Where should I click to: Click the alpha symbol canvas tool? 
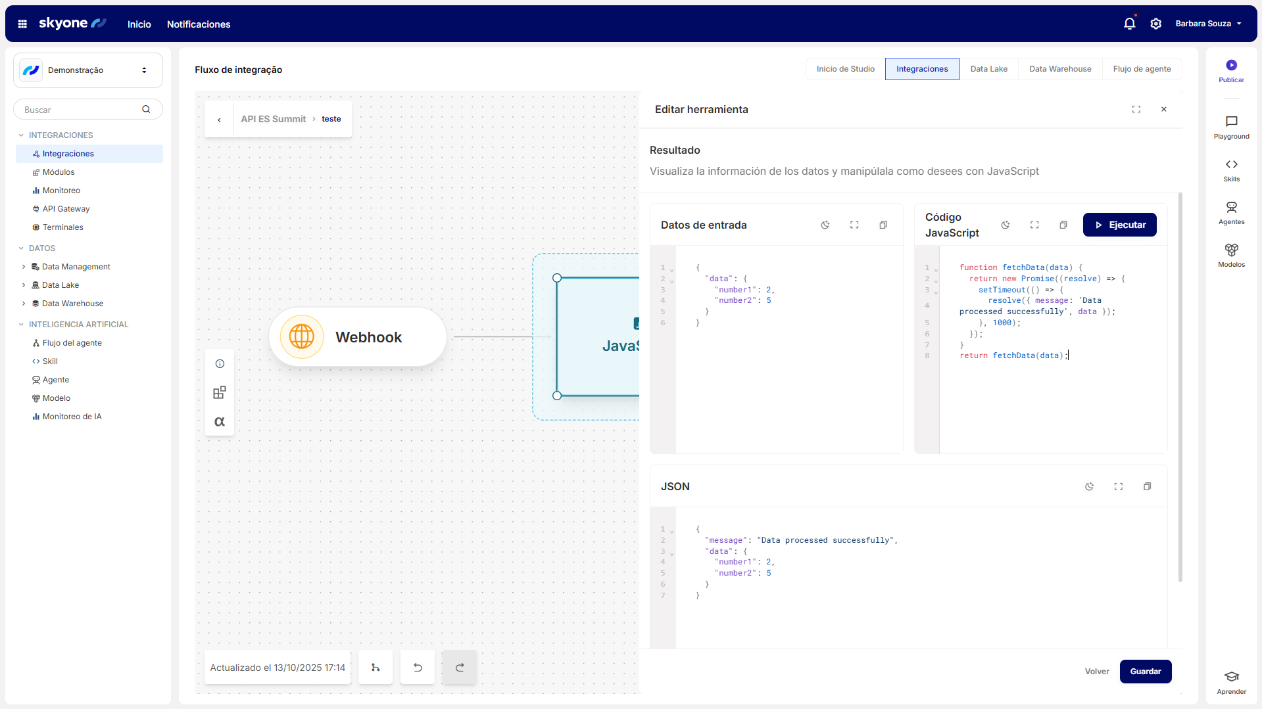220,422
